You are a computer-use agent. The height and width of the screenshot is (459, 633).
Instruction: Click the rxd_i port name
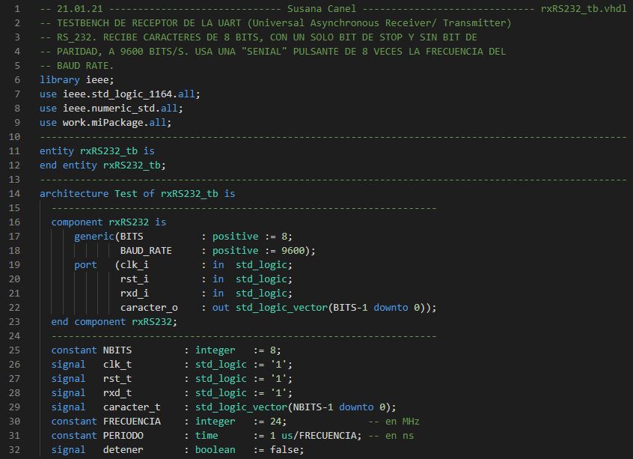tap(134, 293)
